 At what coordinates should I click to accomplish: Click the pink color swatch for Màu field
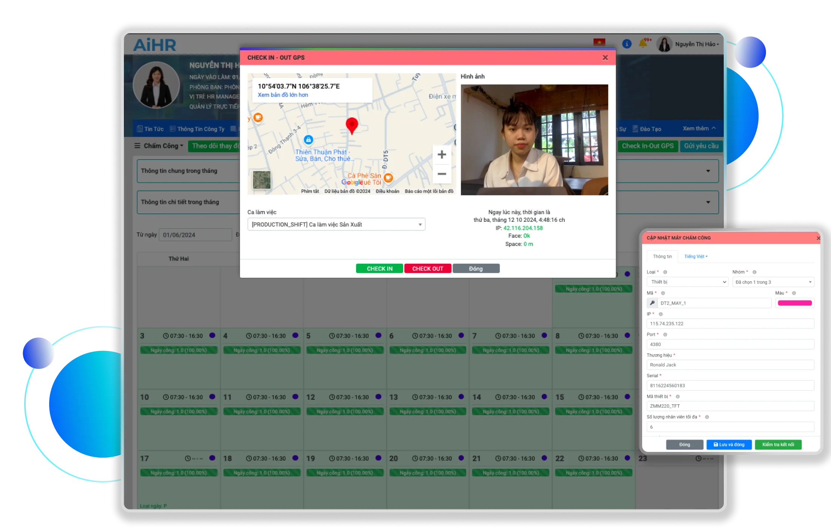click(x=795, y=303)
